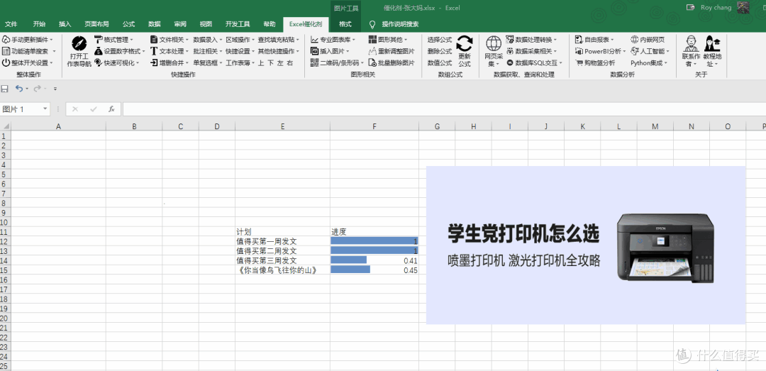
Task: Click the 上 move-up button
Action: (x=261, y=62)
